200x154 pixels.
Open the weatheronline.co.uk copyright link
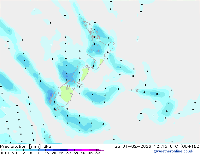point(174,151)
